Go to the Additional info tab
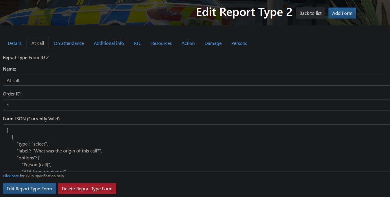Viewport: 390px width, 197px height. point(109,43)
